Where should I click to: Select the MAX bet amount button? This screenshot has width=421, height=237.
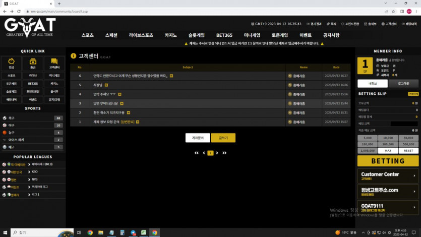pyautogui.click(x=388, y=151)
